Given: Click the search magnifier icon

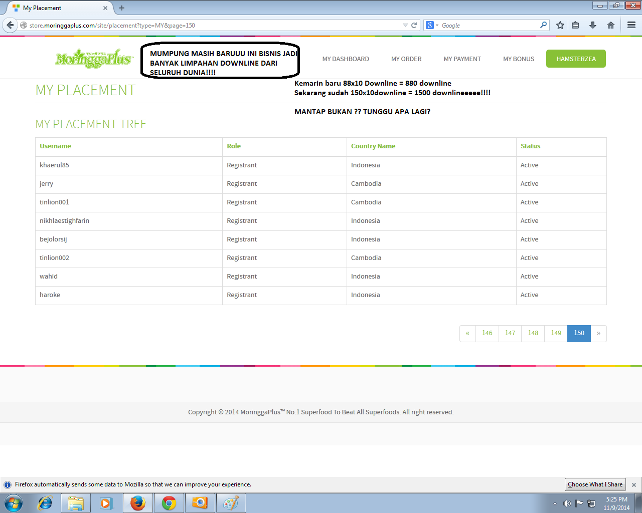Looking at the screenshot, I should [543, 25].
